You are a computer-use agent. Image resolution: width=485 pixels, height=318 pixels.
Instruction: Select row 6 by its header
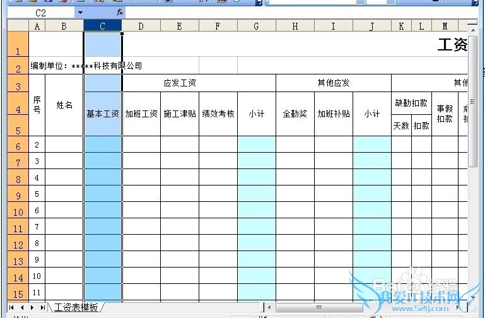(x=18, y=144)
